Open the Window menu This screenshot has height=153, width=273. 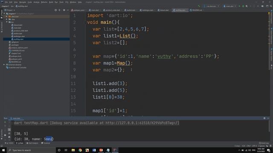point(73,2)
